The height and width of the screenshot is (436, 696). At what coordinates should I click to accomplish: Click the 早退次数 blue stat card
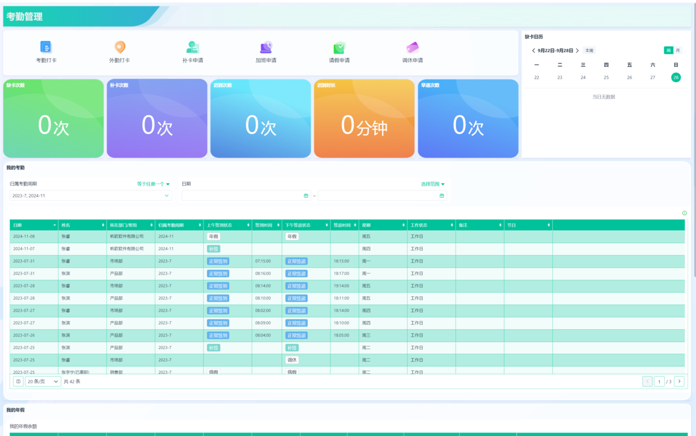pos(468,118)
